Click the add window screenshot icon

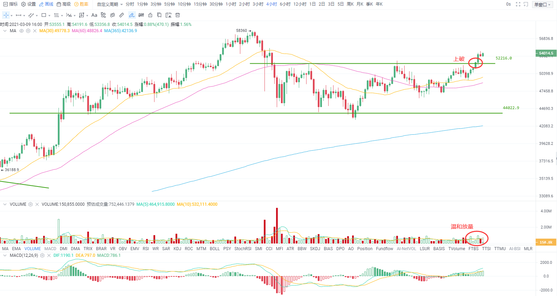[526, 4]
